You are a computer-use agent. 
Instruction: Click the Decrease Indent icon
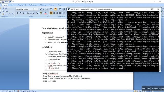coord(64,9)
